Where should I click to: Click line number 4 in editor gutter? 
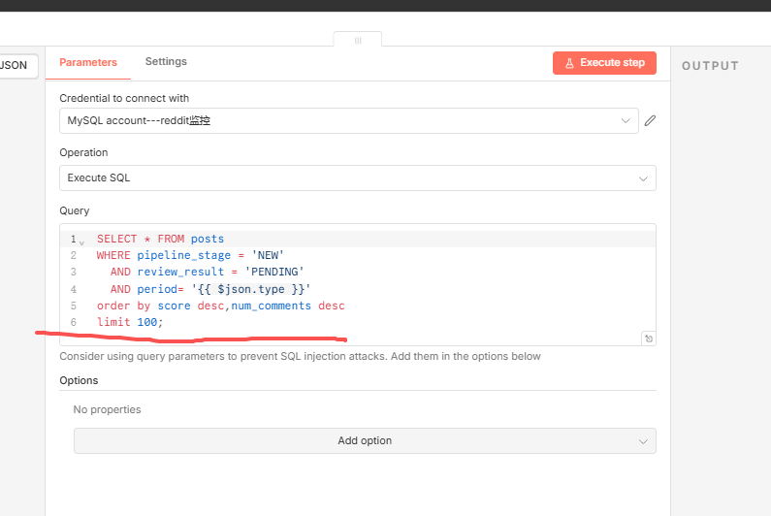coord(73,289)
